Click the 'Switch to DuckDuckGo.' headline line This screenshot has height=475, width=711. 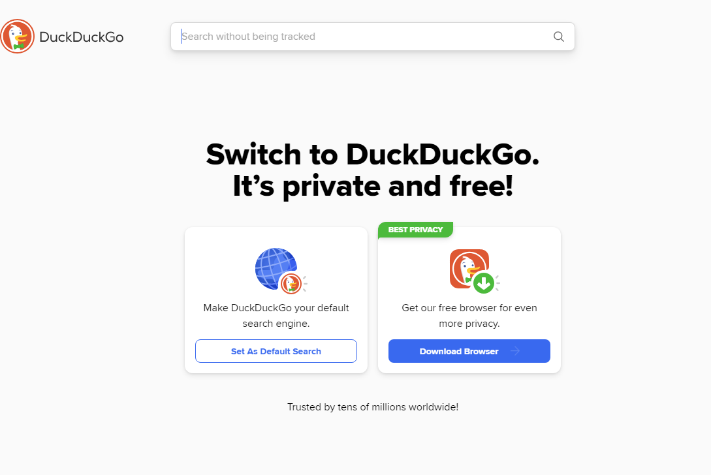point(373,154)
